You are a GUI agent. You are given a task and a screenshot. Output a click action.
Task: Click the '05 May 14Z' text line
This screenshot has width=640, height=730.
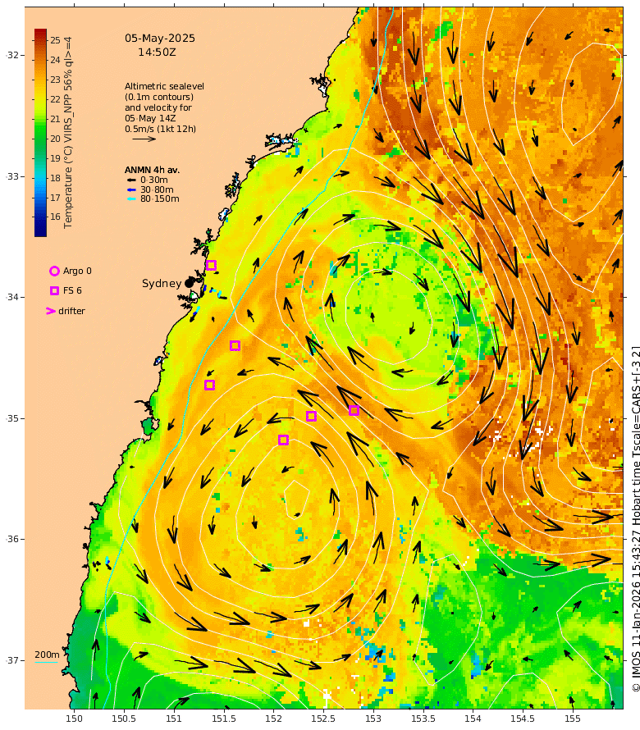coord(150,118)
